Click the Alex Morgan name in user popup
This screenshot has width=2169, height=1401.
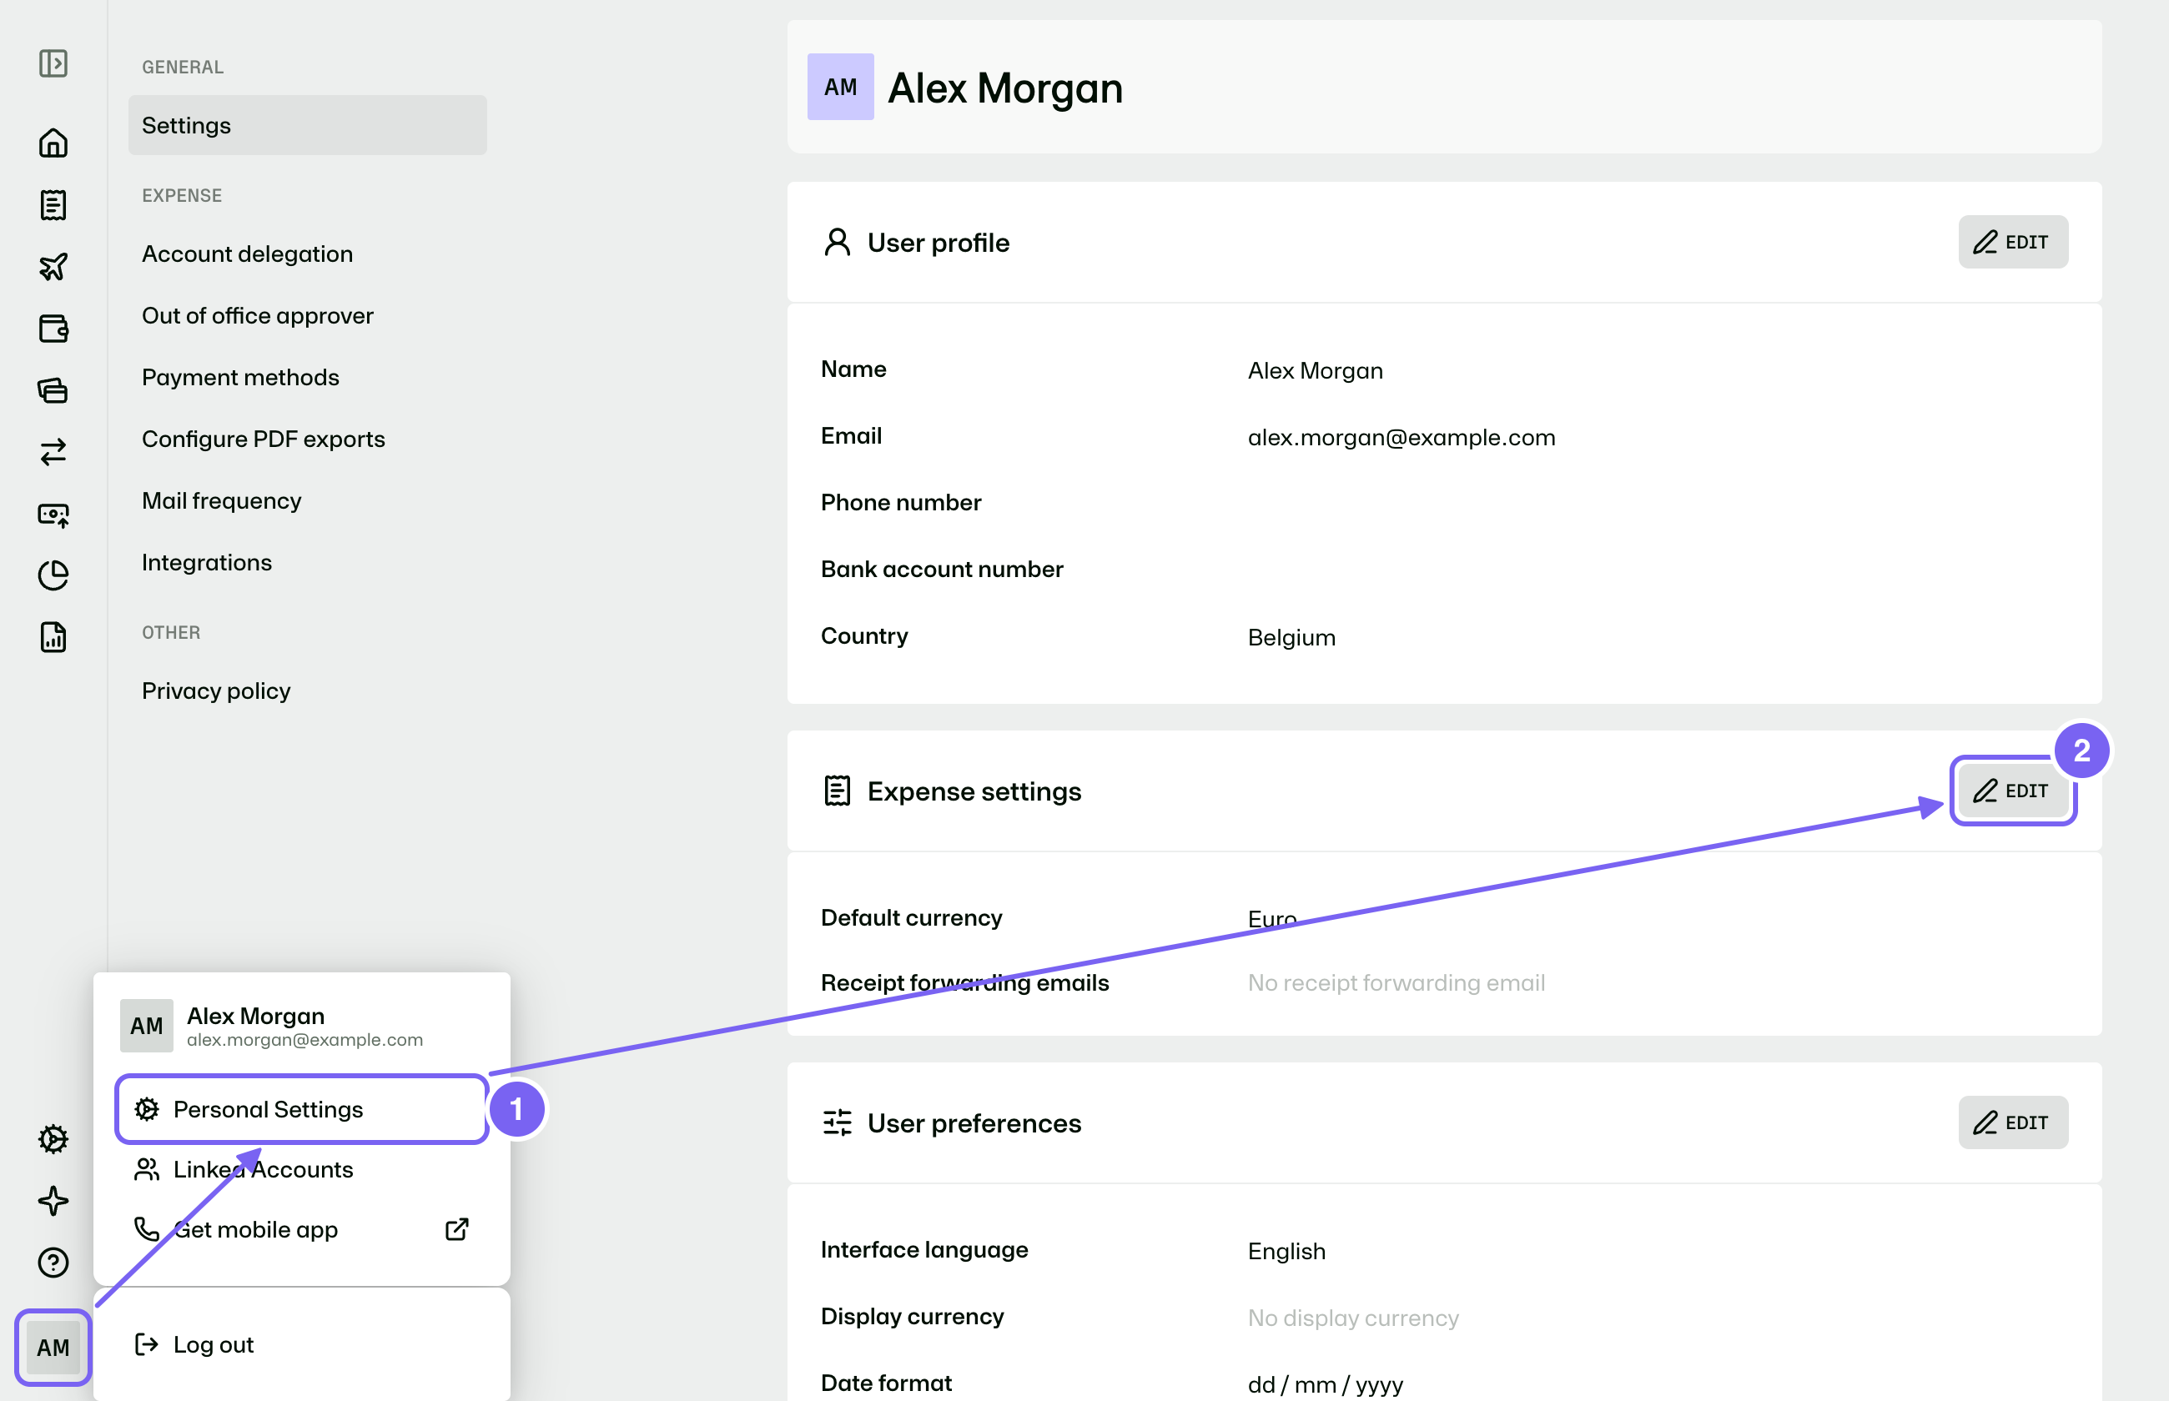pyautogui.click(x=255, y=1015)
